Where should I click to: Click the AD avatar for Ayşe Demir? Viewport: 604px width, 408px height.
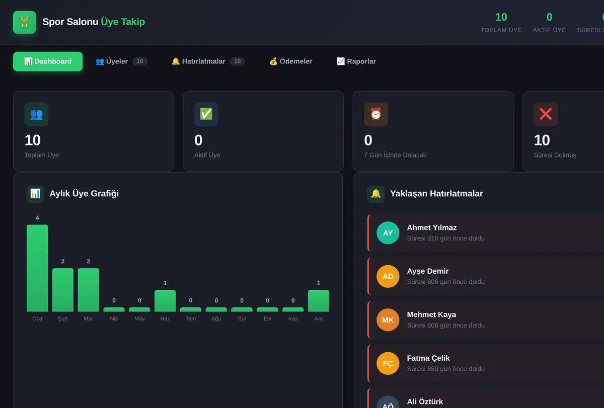coord(388,276)
